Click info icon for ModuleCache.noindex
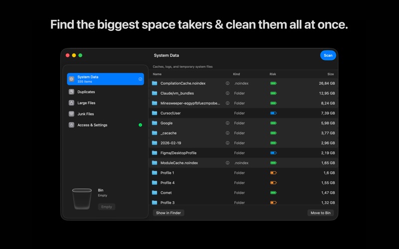The image size is (399, 249). [227, 163]
